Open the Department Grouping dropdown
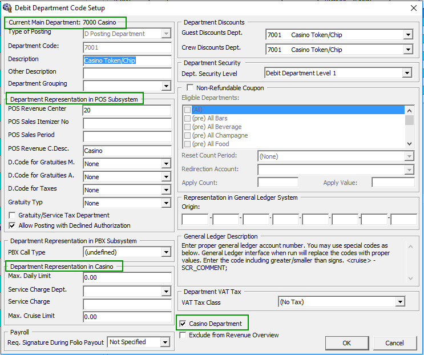Image resolution: width=424 pixels, height=355 pixels. 166,86
